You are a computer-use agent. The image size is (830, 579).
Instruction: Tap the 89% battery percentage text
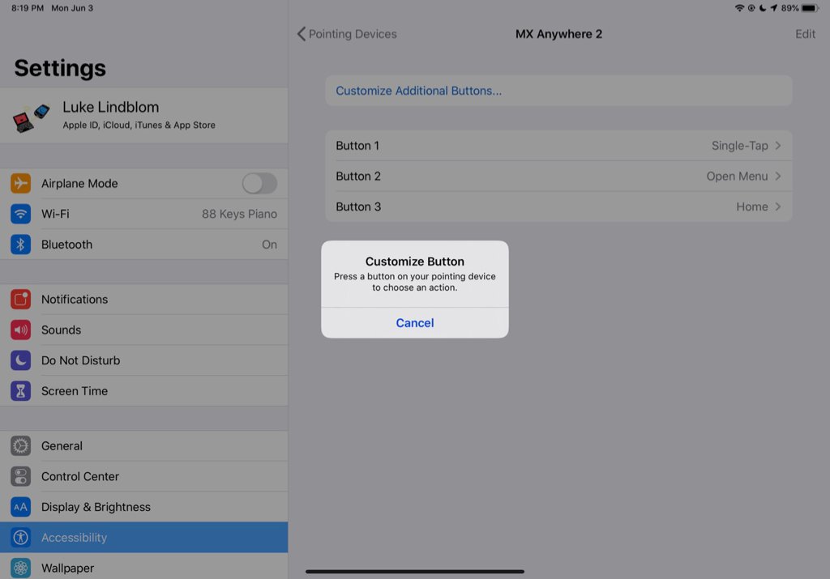click(789, 8)
